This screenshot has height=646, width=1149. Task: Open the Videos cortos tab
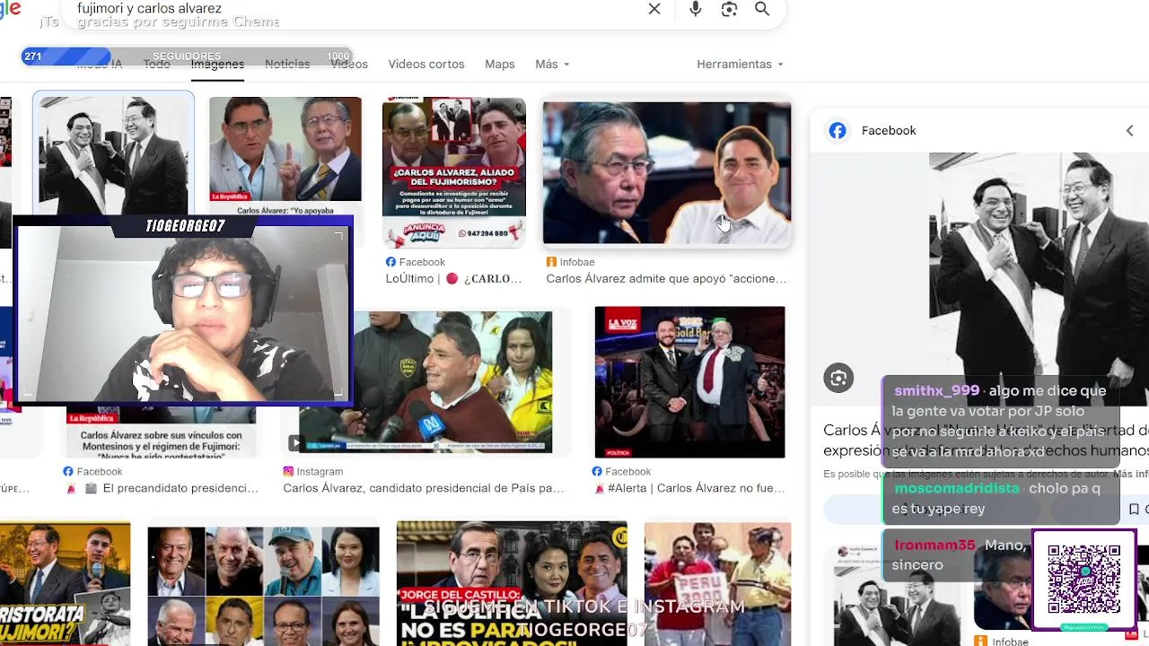tap(426, 64)
